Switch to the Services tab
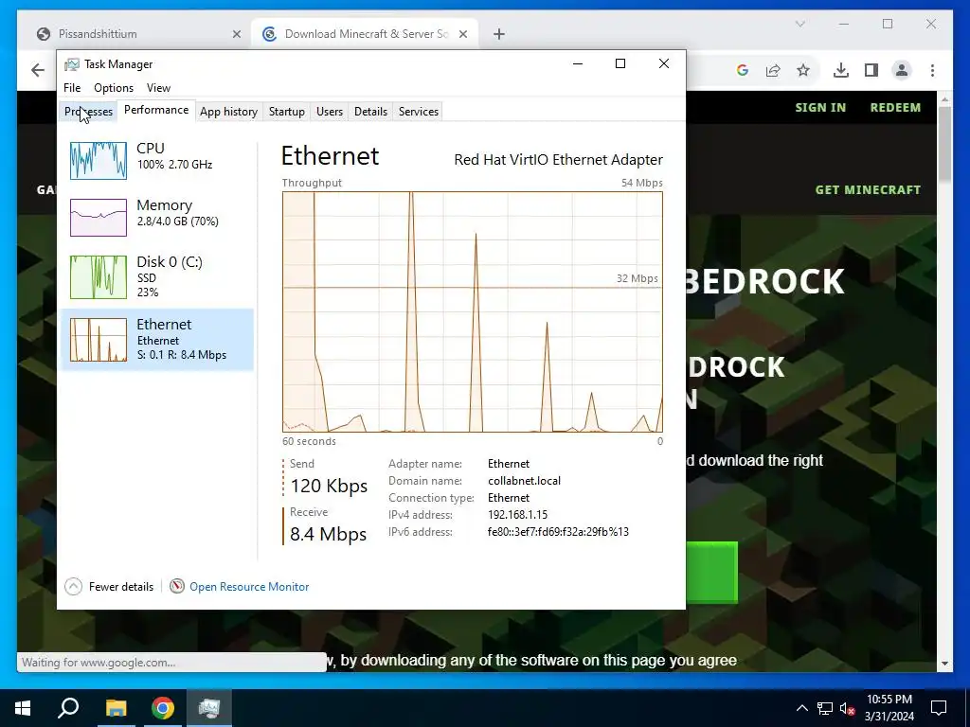970x727 pixels. [x=418, y=112]
